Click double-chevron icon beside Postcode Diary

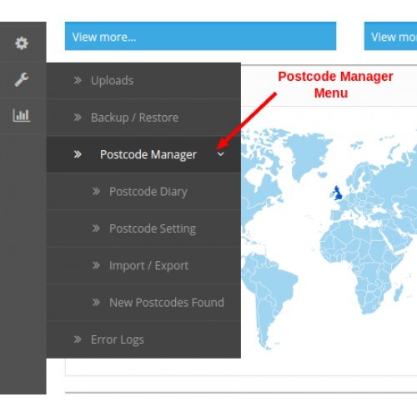(96, 191)
